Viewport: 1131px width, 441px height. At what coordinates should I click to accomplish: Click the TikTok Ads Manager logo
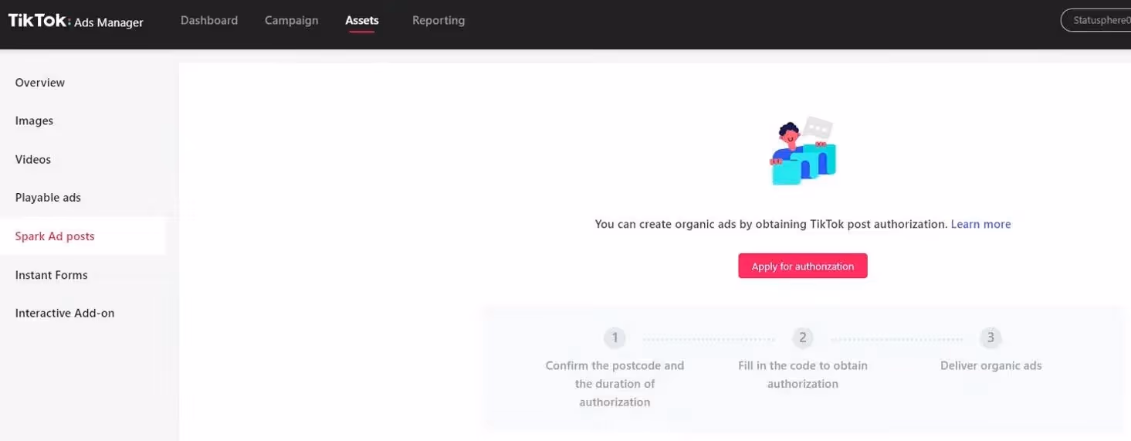(x=76, y=22)
